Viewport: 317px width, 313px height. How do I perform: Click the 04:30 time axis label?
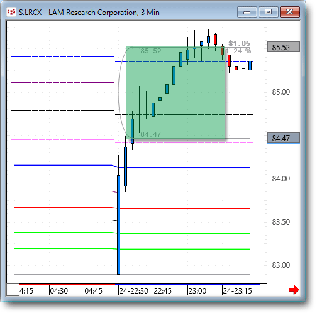pyautogui.click(x=59, y=291)
